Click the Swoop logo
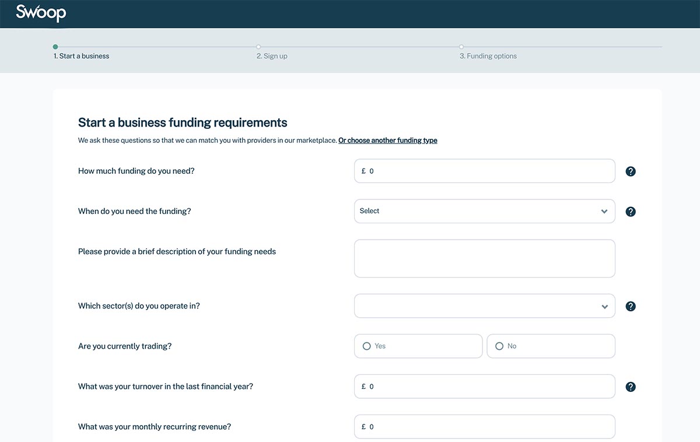 coord(40,13)
